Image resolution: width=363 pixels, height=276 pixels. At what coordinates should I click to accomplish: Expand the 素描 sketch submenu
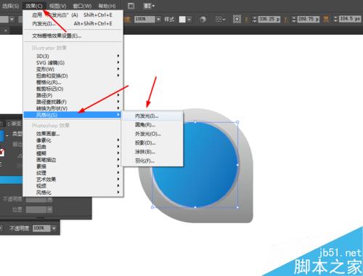click(73, 166)
